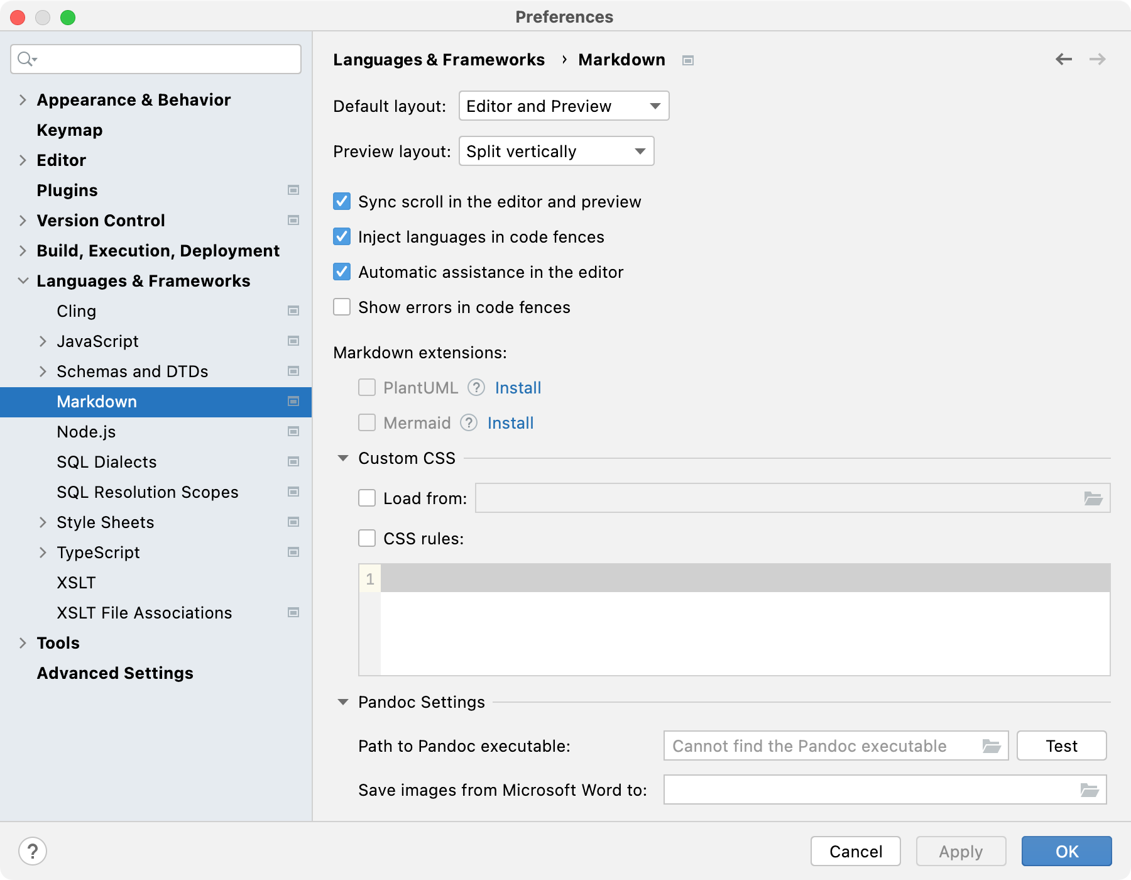
Task: Collapse the Pandoc Settings section
Action: point(343,702)
